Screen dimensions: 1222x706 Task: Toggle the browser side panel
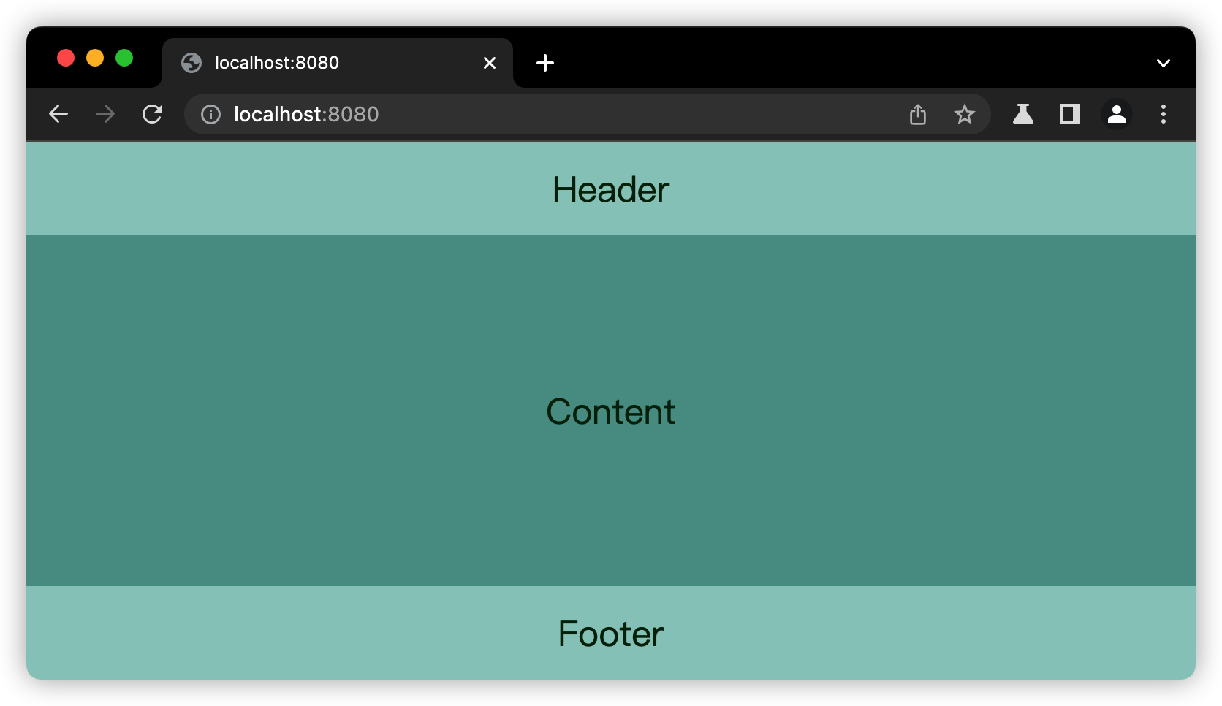[1070, 114]
